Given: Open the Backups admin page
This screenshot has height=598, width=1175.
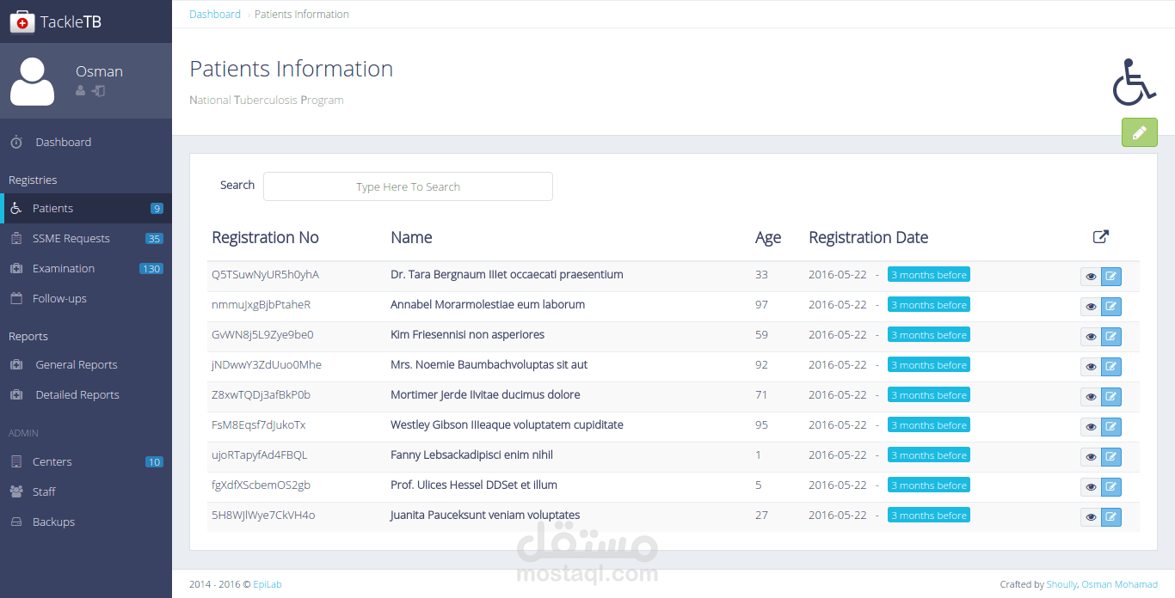Looking at the screenshot, I should coord(53,522).
